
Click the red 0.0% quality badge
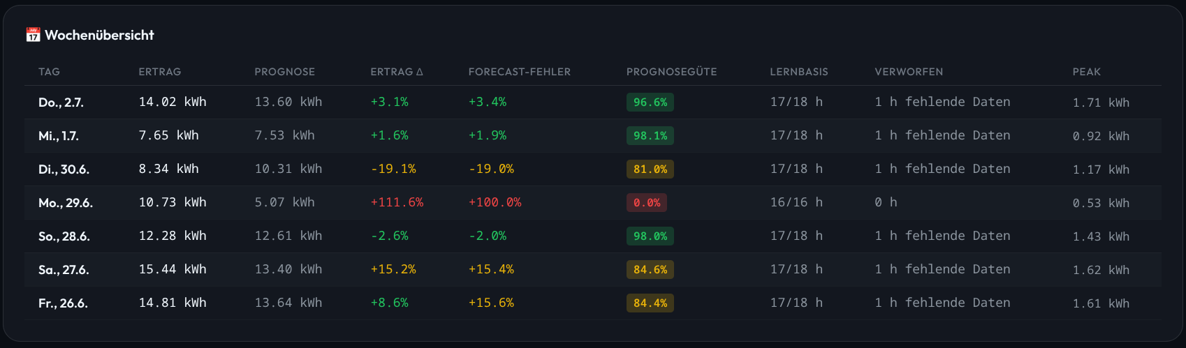pyautogui.click(x=647, y=203)
